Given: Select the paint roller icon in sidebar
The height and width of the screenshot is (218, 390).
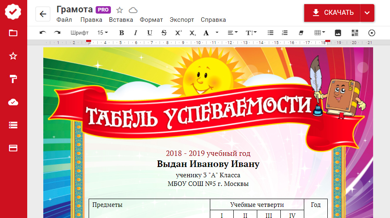Looking at the screenshot, I should tap(13, 79).
